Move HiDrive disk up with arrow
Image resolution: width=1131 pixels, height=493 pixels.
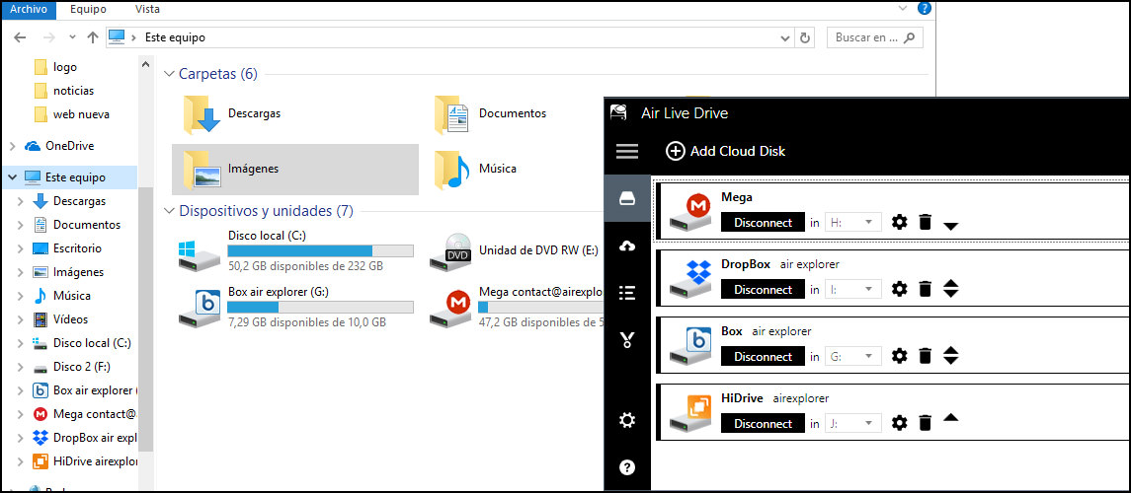click(x=950, y=417)
